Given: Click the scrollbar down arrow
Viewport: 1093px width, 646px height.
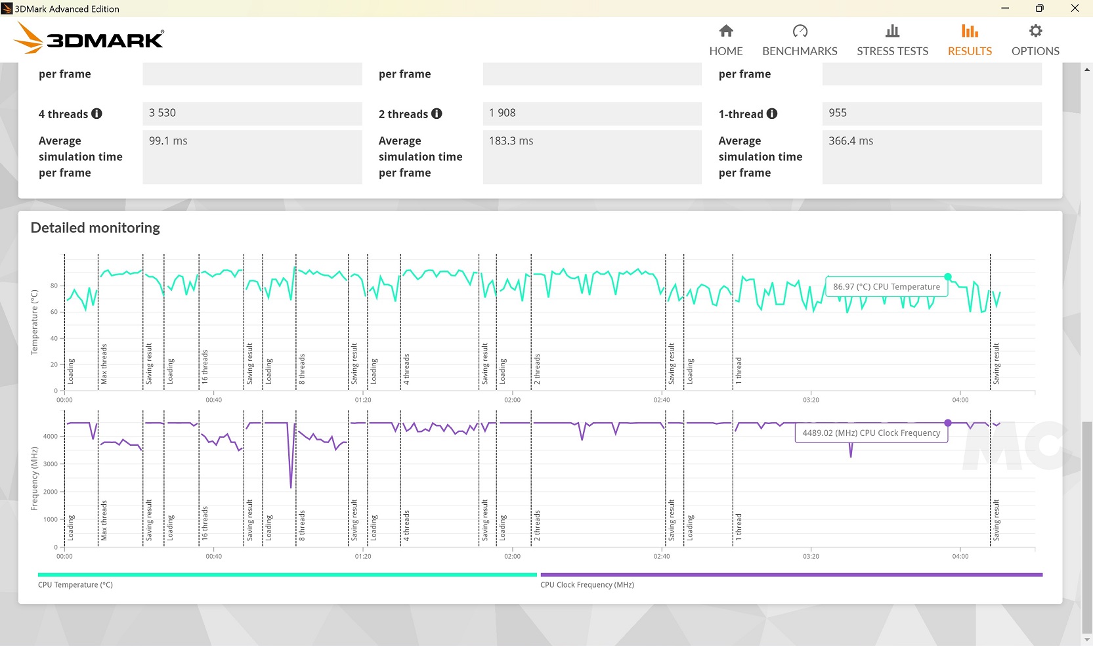Looking at the screenshot, I should coord(1087,639).
